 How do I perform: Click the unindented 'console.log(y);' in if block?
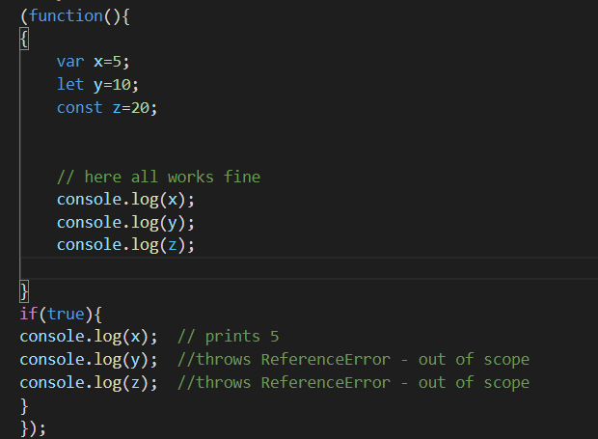coord(89,360)
